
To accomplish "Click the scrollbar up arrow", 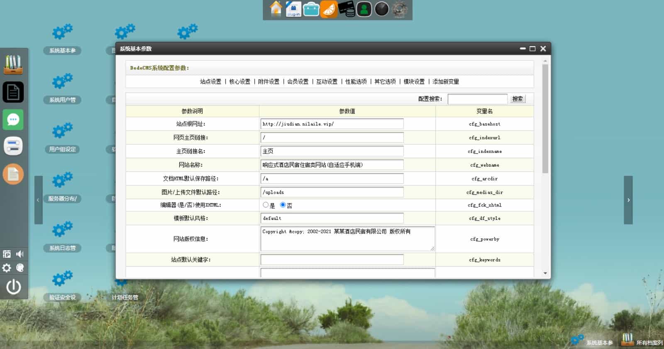I will (x=545, y=61).
